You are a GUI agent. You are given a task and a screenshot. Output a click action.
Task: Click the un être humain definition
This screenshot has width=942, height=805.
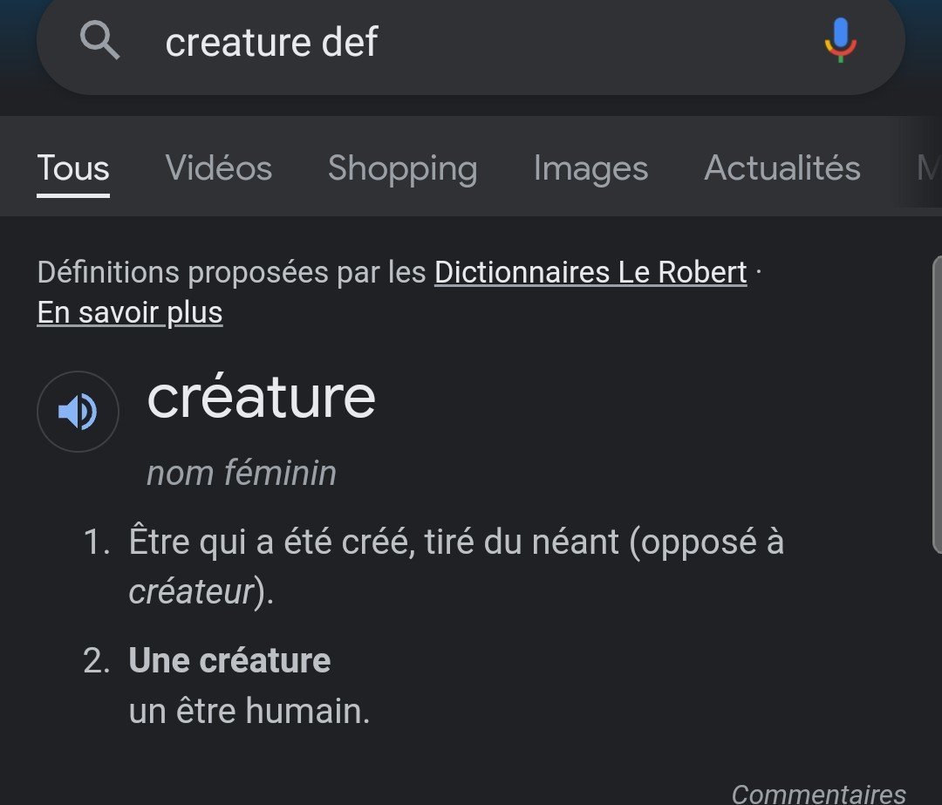[x=249, y=711]
